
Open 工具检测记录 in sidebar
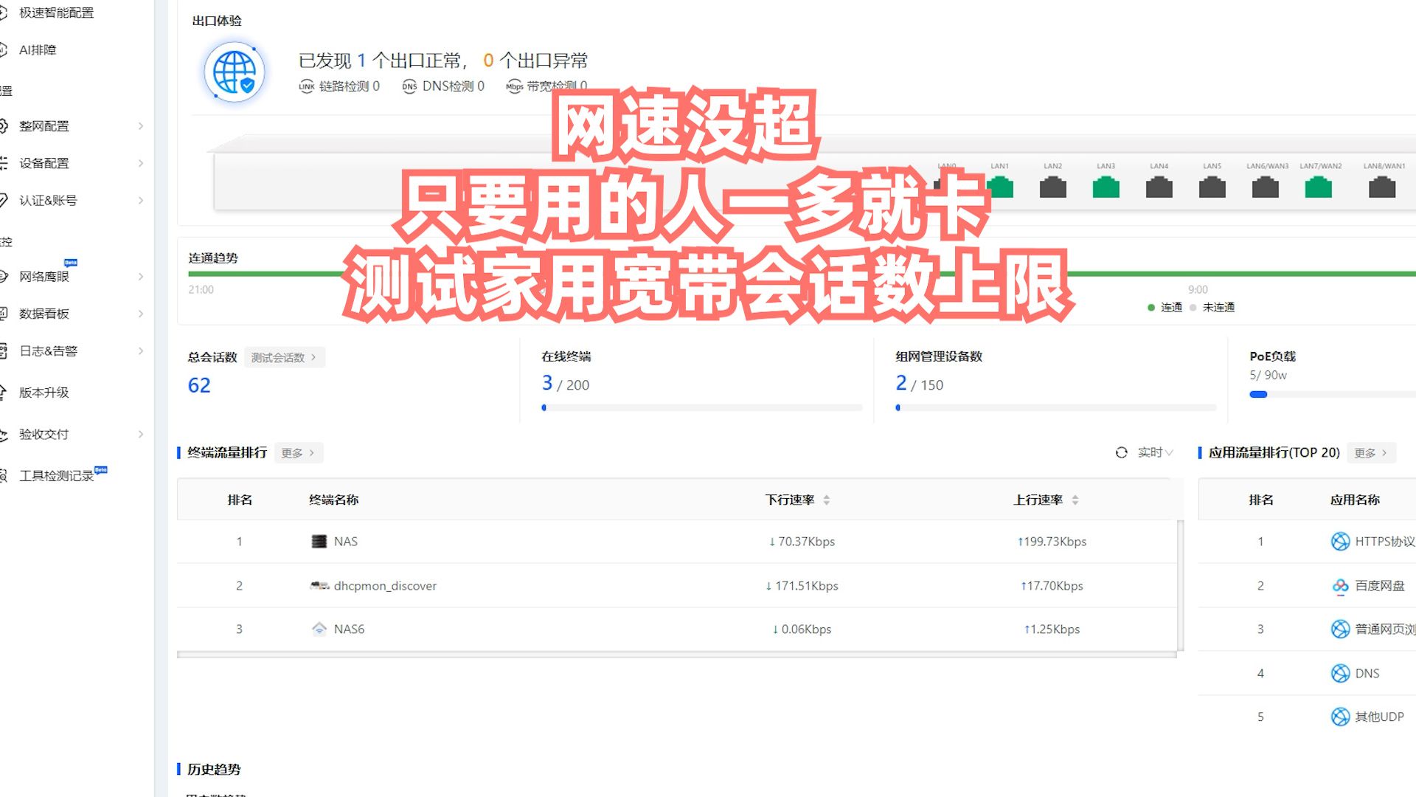click(x=56, y=475)
